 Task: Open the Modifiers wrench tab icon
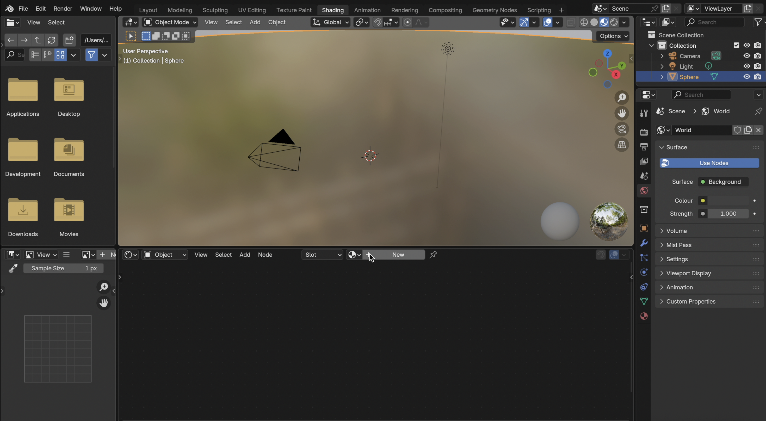click(x=644, y=243)
